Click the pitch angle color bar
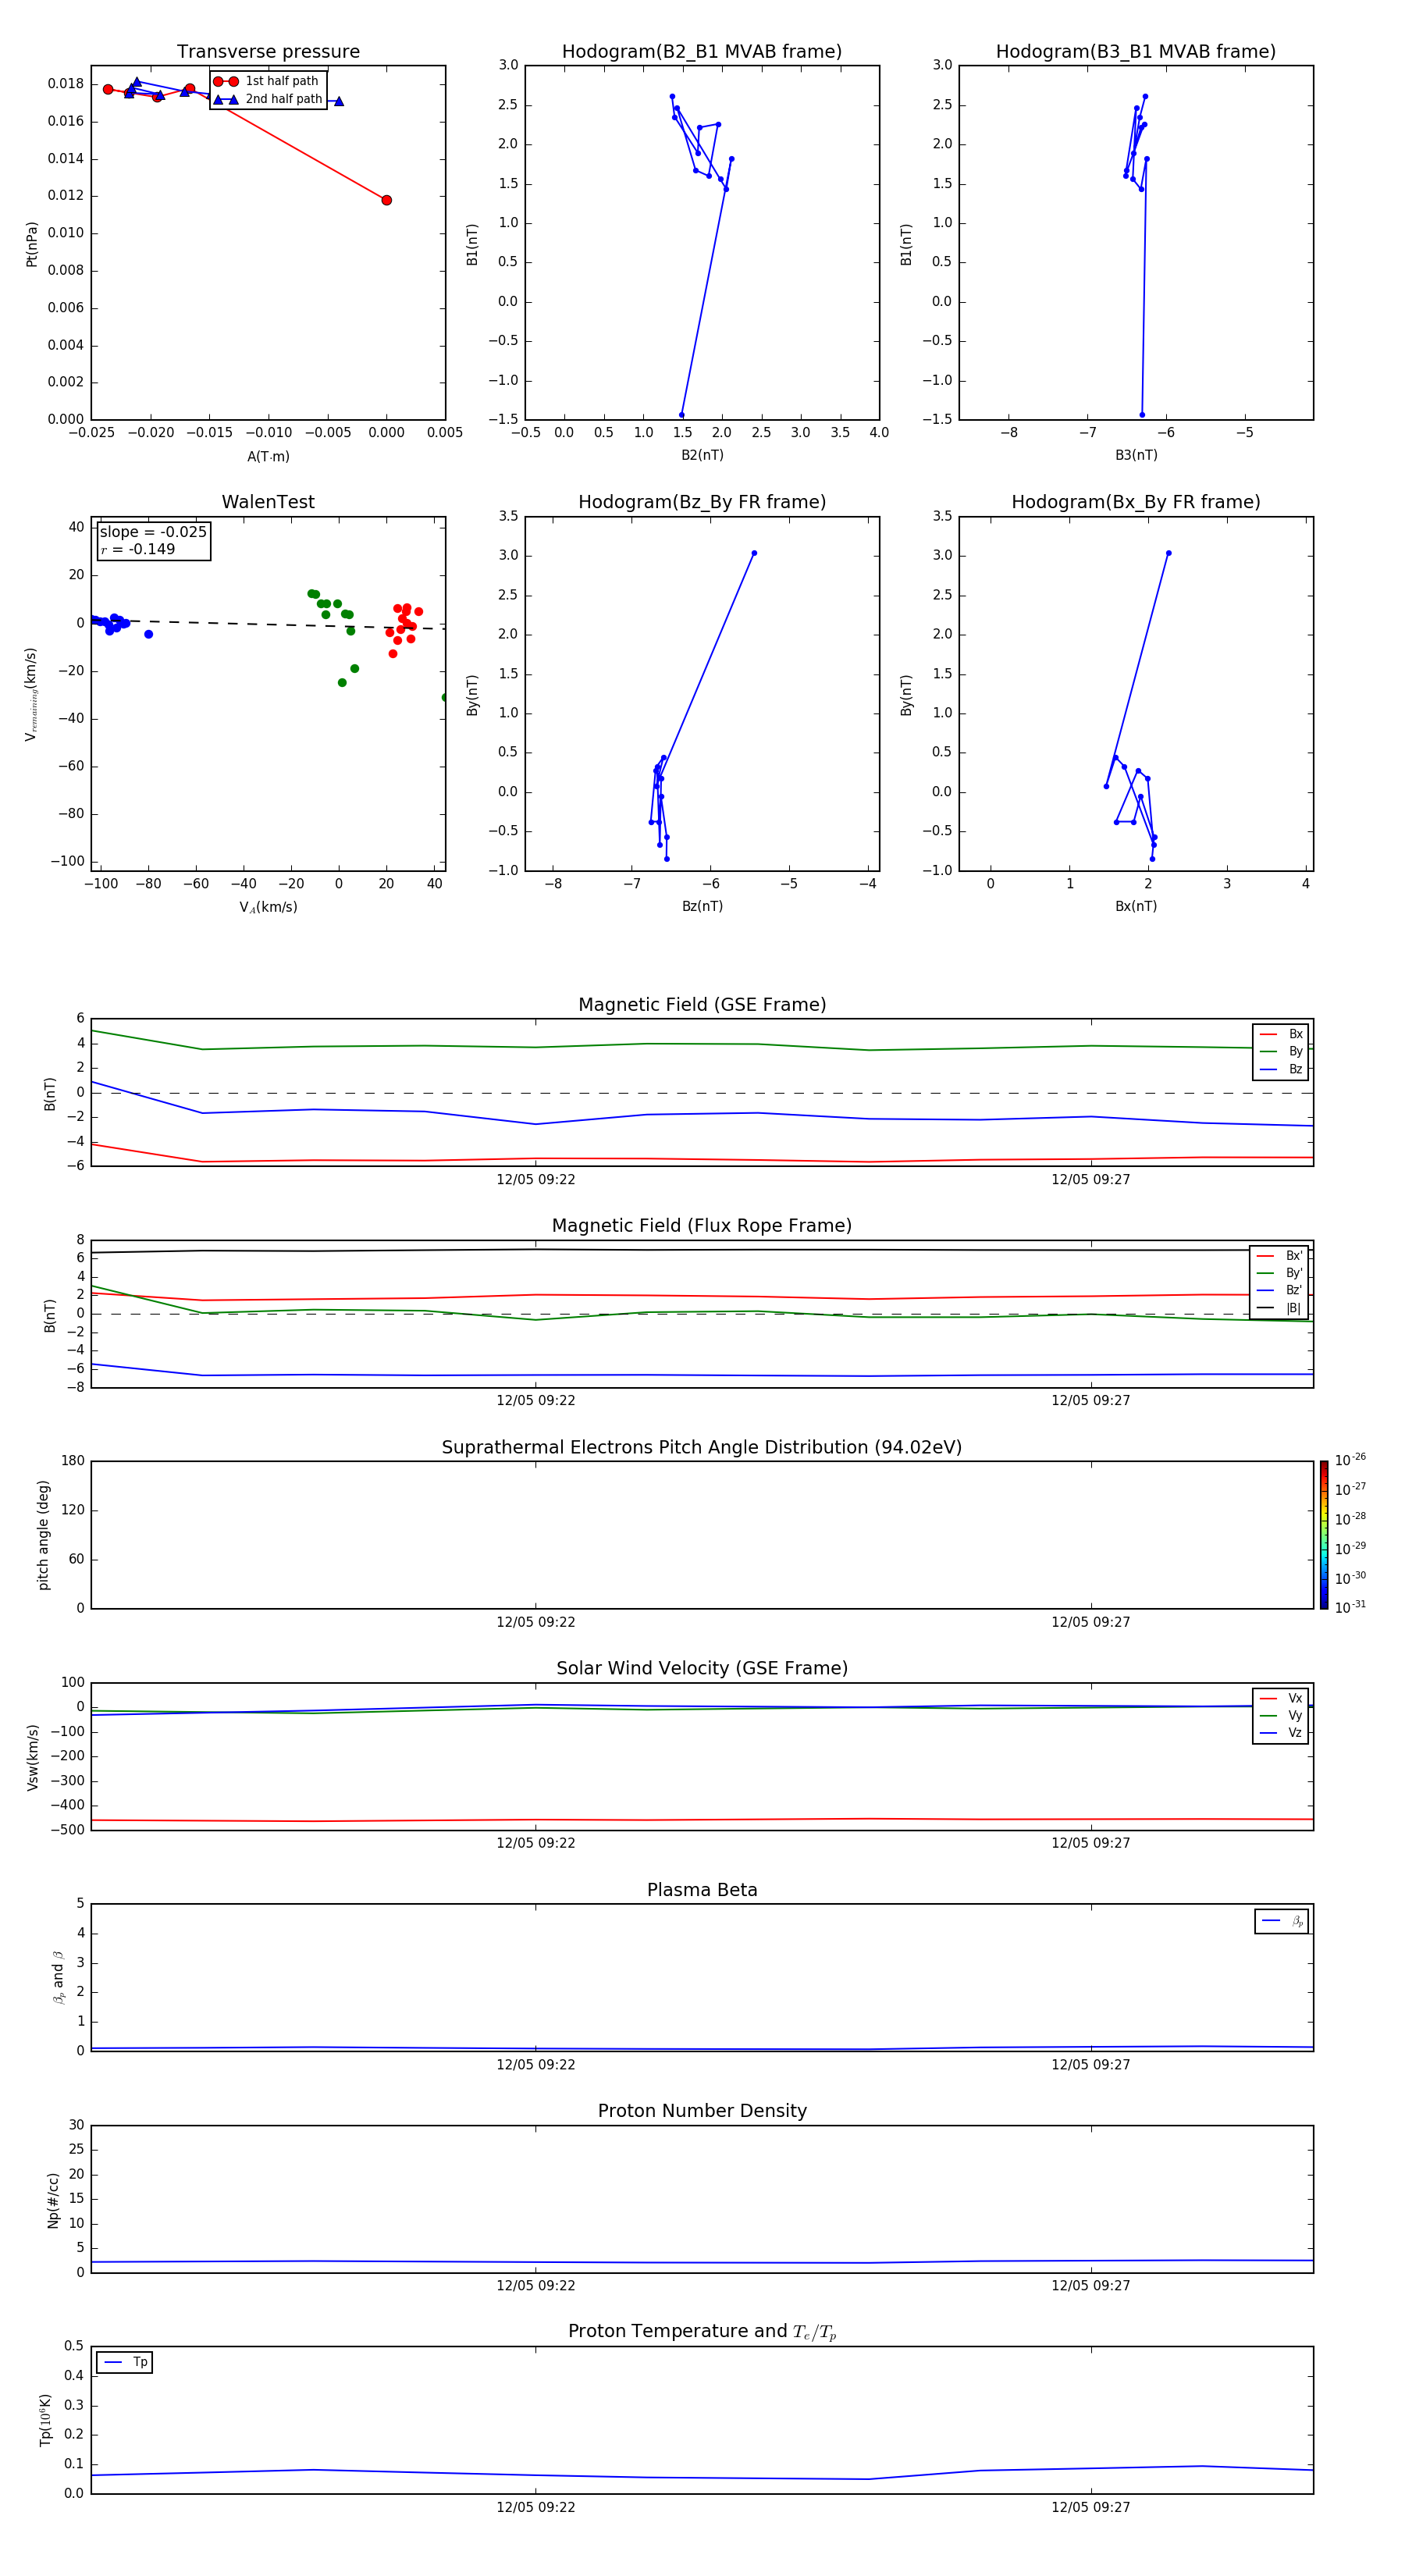1405x2576 pixels. (1324, 1535)
